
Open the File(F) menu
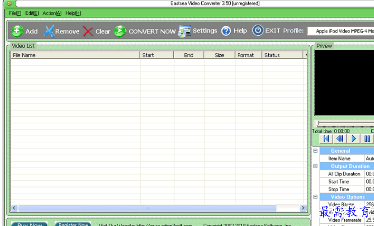(x=15, y=13)
